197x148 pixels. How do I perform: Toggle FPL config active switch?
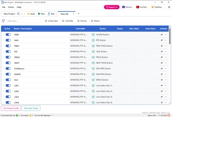coord(8,52)
